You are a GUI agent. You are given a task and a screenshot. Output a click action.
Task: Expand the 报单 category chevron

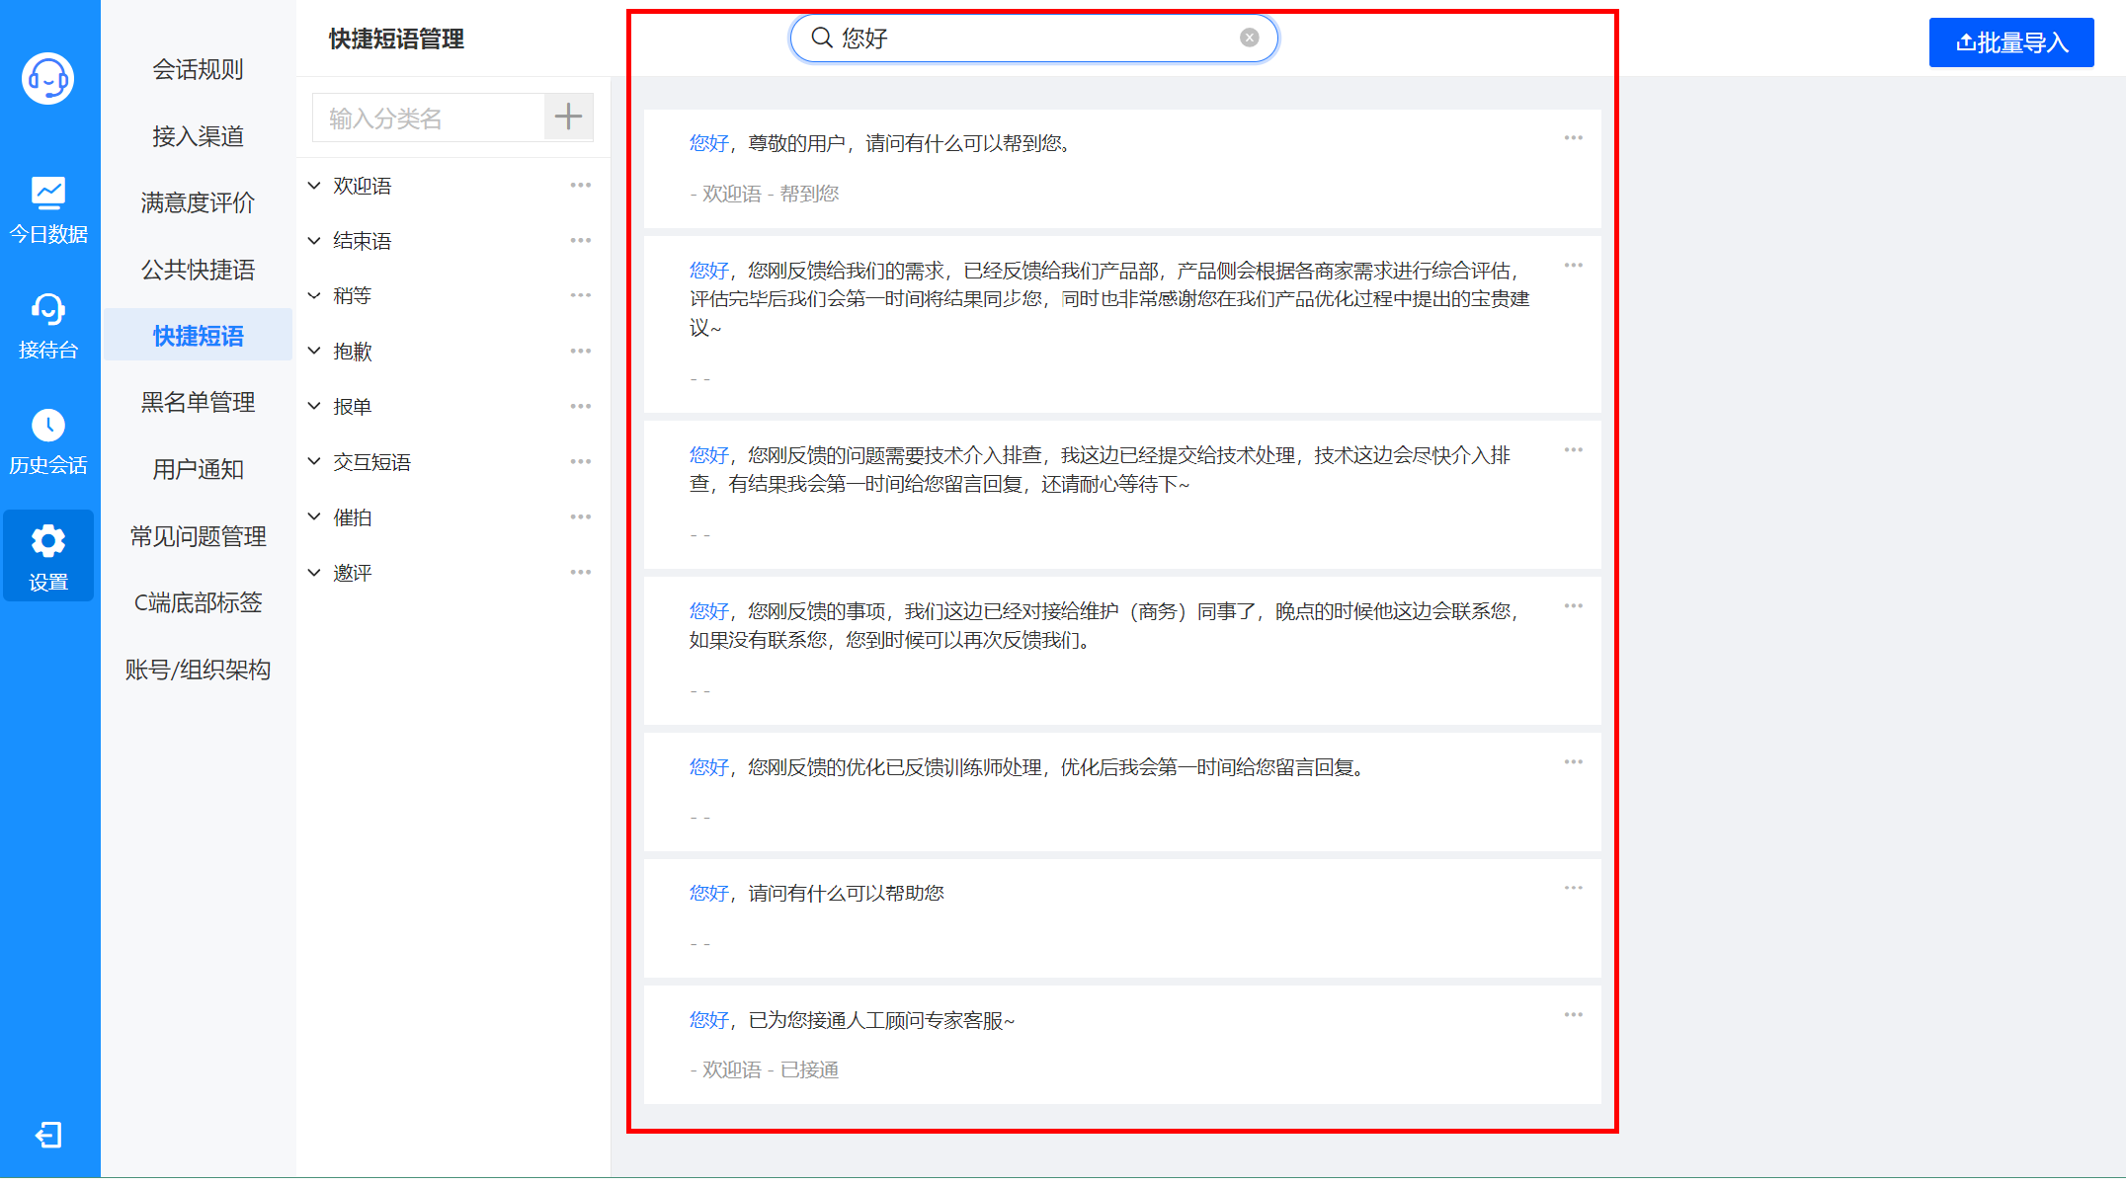click(x=314, y=406)
